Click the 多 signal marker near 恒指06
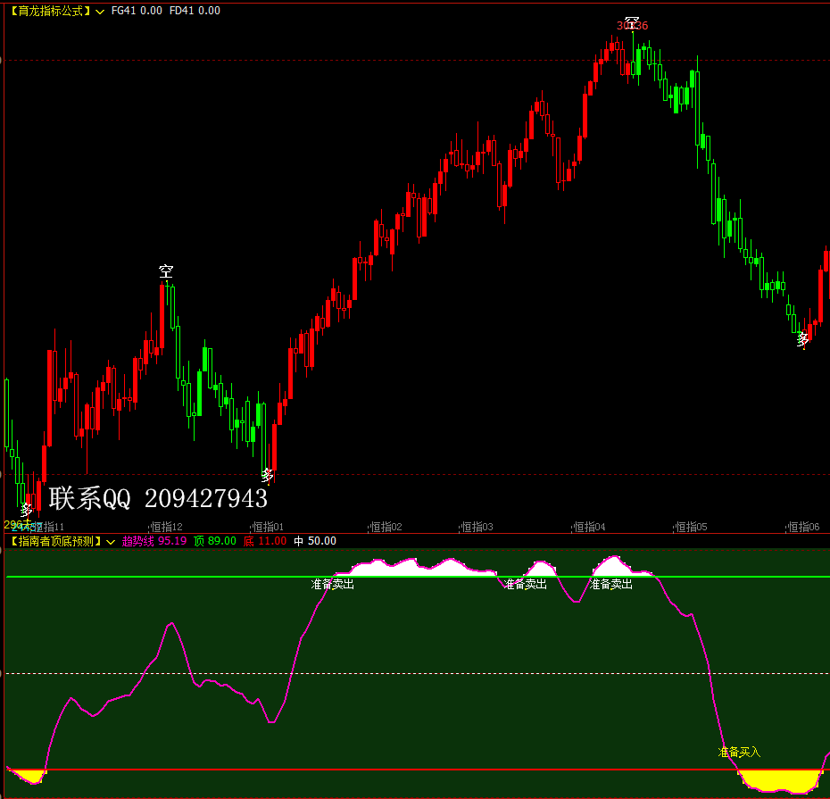This screenshot has height=799, width=830. pyautogui.click(x=803, y=339)
